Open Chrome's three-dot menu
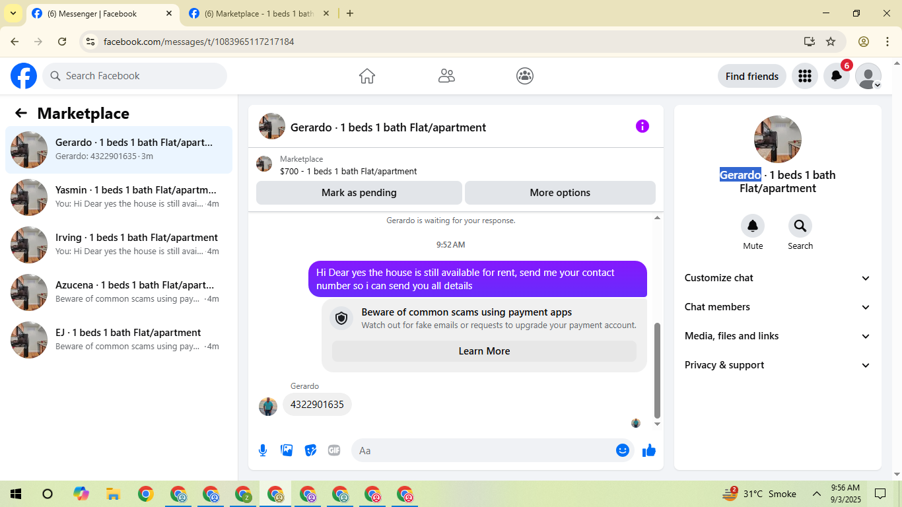The width and height of the screenshot is (902, 507). (x=887, y=42)
